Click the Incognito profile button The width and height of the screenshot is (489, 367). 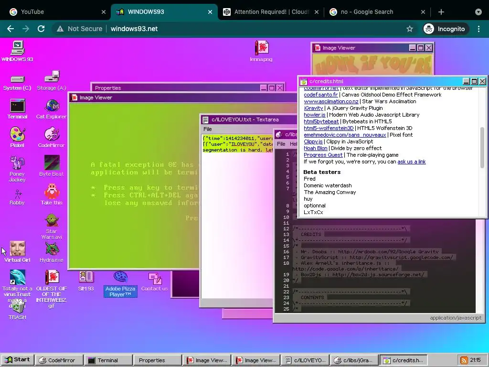[x=446, y=29]
